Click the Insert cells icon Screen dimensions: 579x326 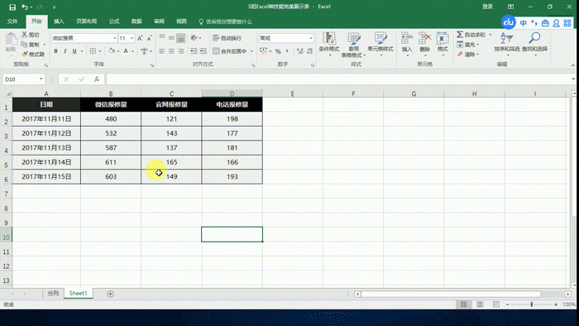tap(407, 38)
